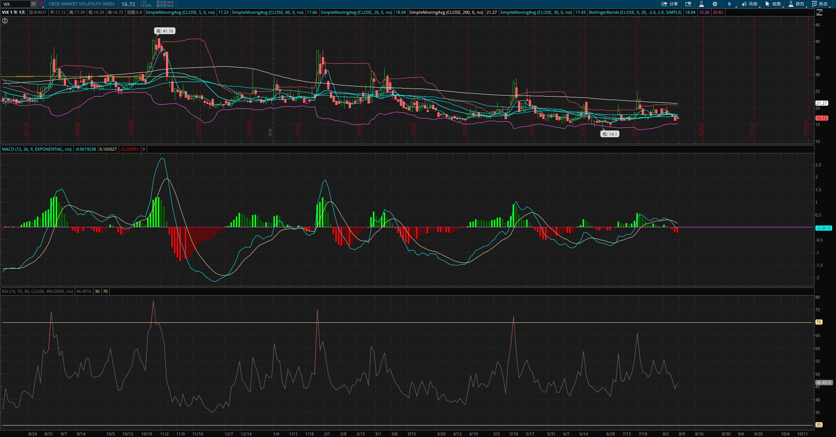This screenshot has height=437, width=836.
Task: Open the 研究 studies dropdown
Action: click(796, 4)
